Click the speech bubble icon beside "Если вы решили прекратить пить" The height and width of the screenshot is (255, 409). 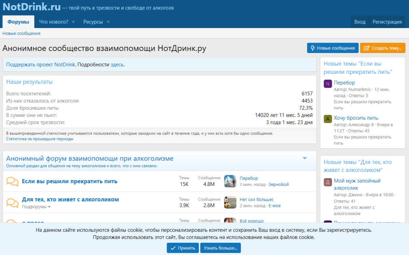[x=12, y=181]
